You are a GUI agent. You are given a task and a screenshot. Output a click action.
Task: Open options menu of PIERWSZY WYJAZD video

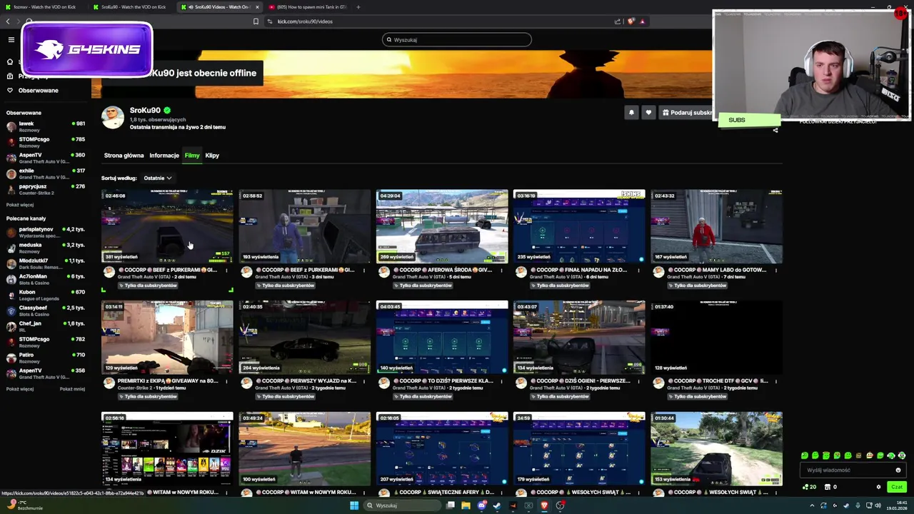[364, 382]
